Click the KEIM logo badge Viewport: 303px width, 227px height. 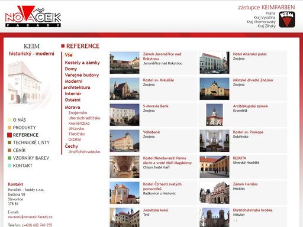(x=287, y=20)
